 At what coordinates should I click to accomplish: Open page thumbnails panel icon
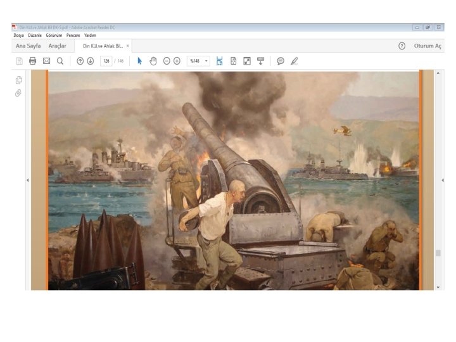18,80
